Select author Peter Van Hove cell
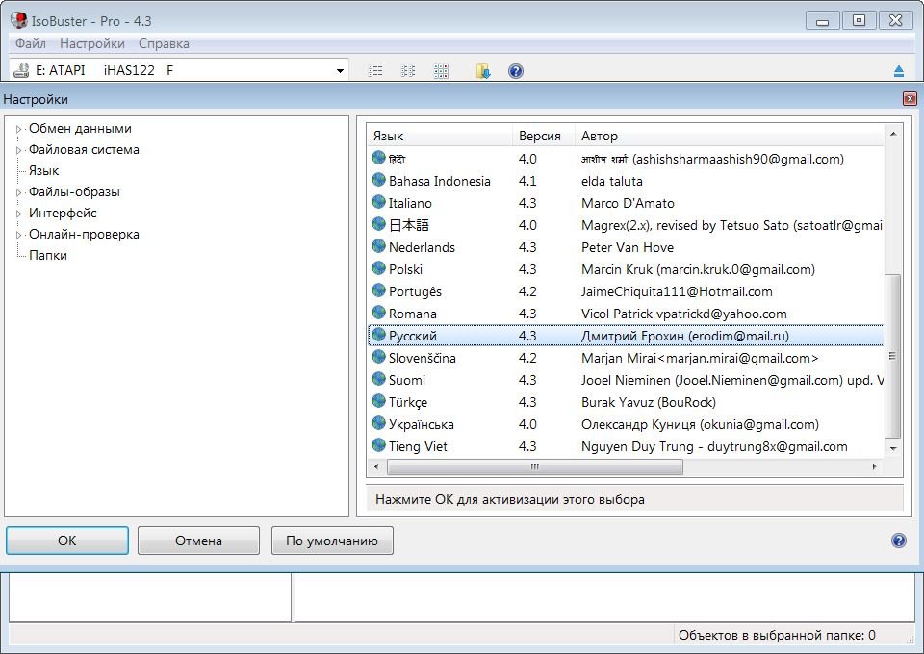This screenshot has width=924, height=654. (x=627, y=247)
